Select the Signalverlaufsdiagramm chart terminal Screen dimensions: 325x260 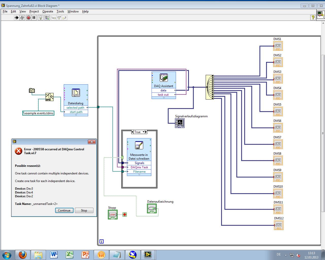[180, 123]
